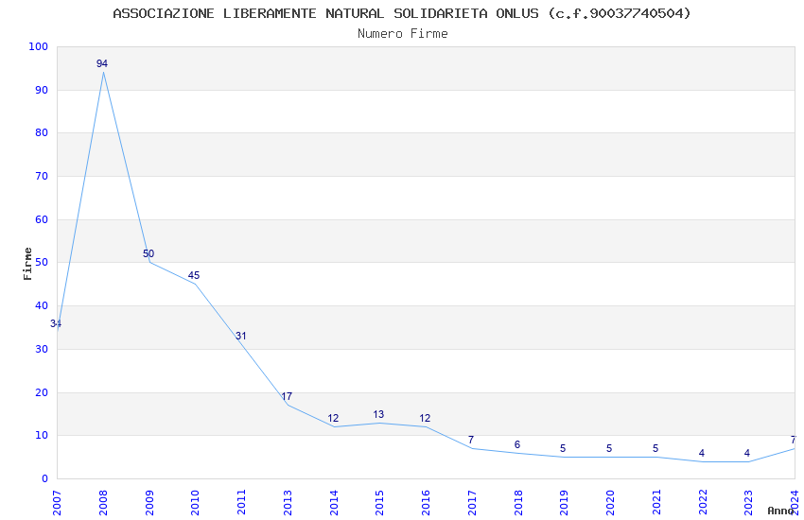Click the 2010 year label on x-axis
The image size is (804, 520).
pos(196,502)
